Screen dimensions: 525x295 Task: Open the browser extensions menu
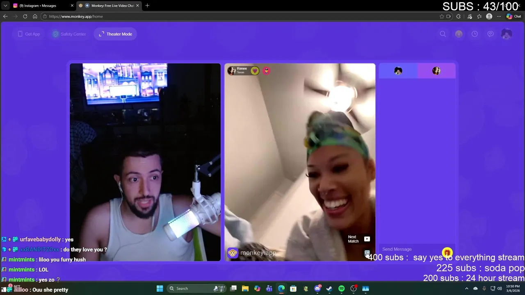(x=459, y=16)
